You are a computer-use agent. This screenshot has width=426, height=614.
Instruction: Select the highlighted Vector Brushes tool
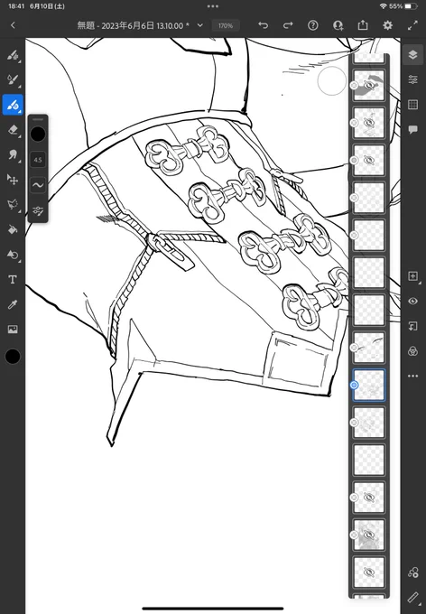pyautogui.click(x=13, y=105)
